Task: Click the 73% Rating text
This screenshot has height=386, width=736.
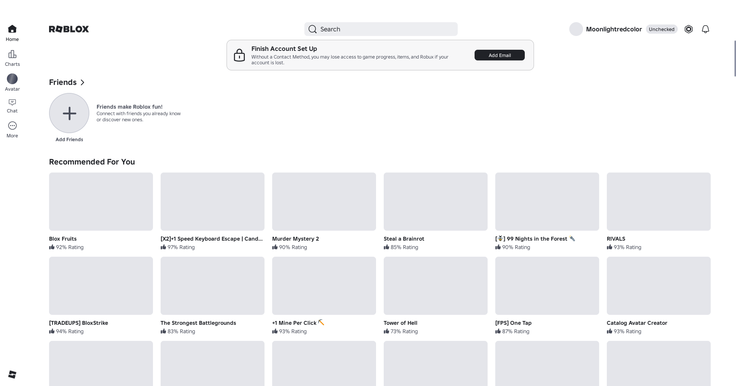Action: pyautogui.click(x=404, y=331)
